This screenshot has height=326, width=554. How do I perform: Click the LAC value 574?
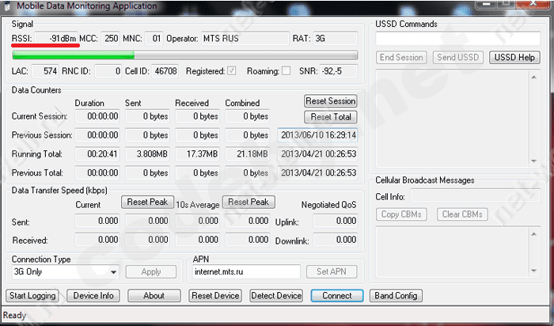point(45,71)
